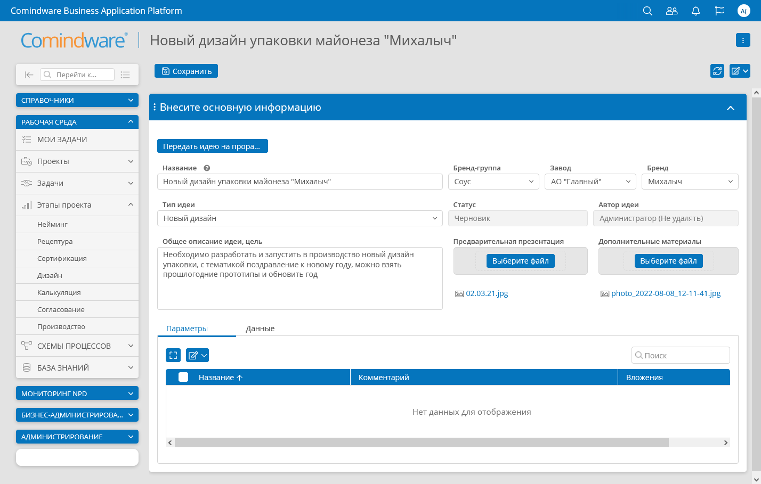The image size is (761, 484).
Task: Expand the Проекты menu chevron
Action: click(x=131, y=161)
